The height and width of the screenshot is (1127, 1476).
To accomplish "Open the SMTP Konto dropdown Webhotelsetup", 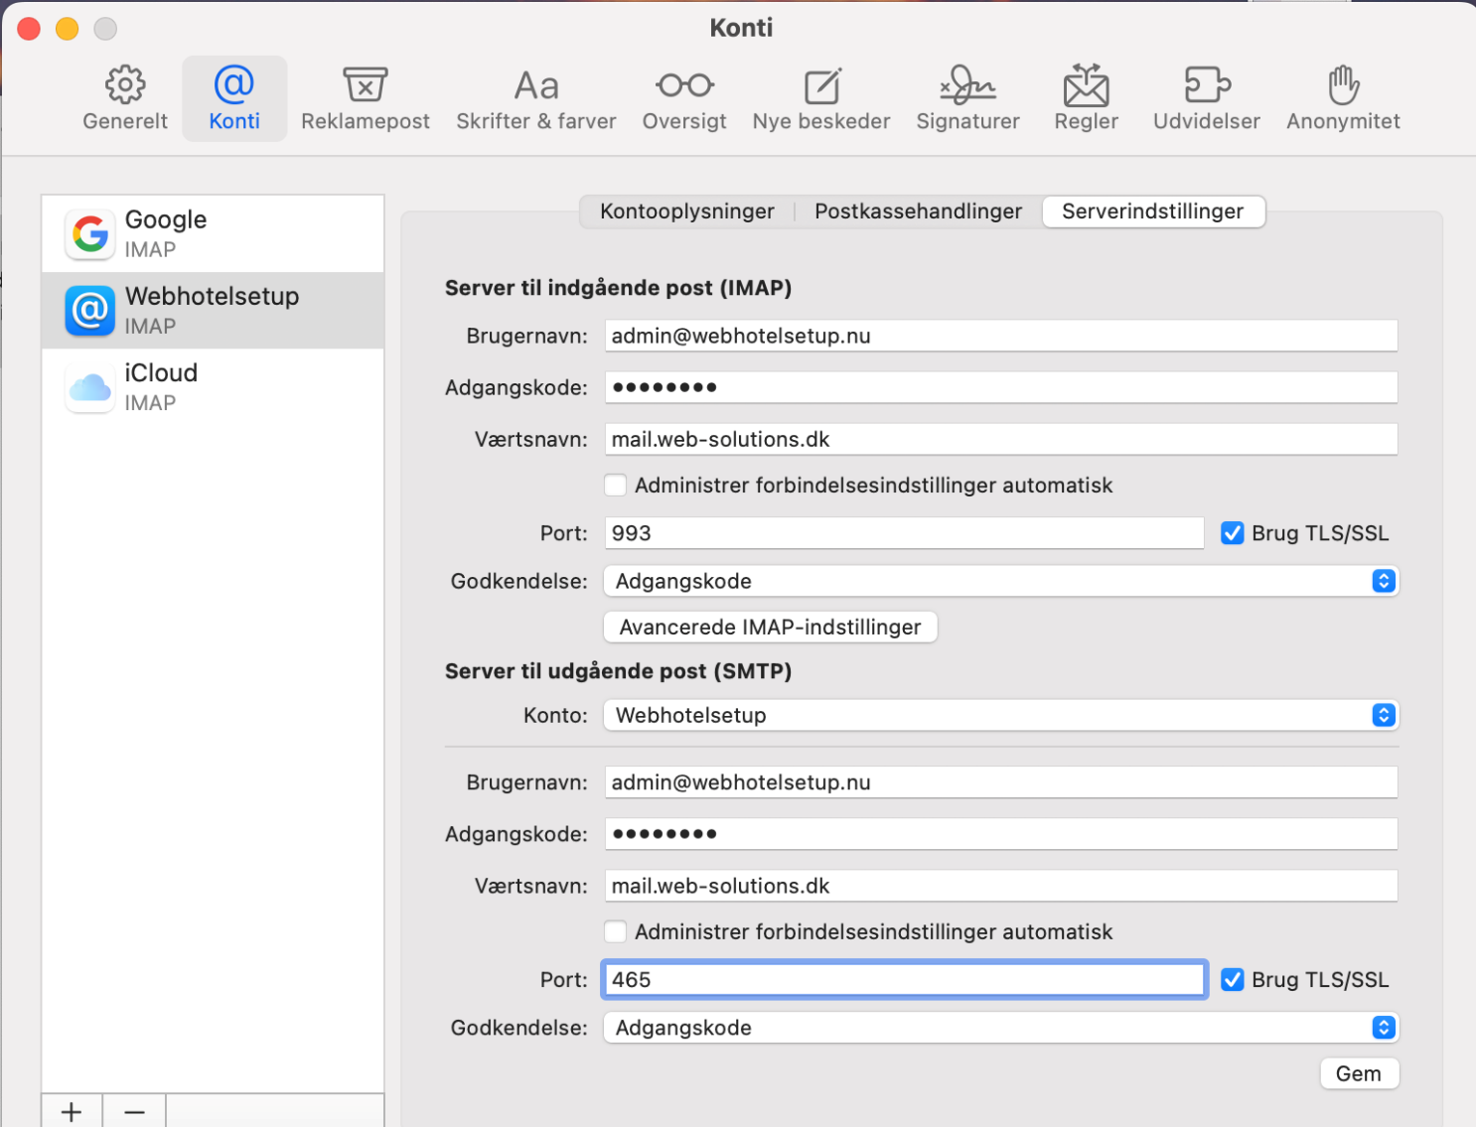I will click(x=1001, y=715).
